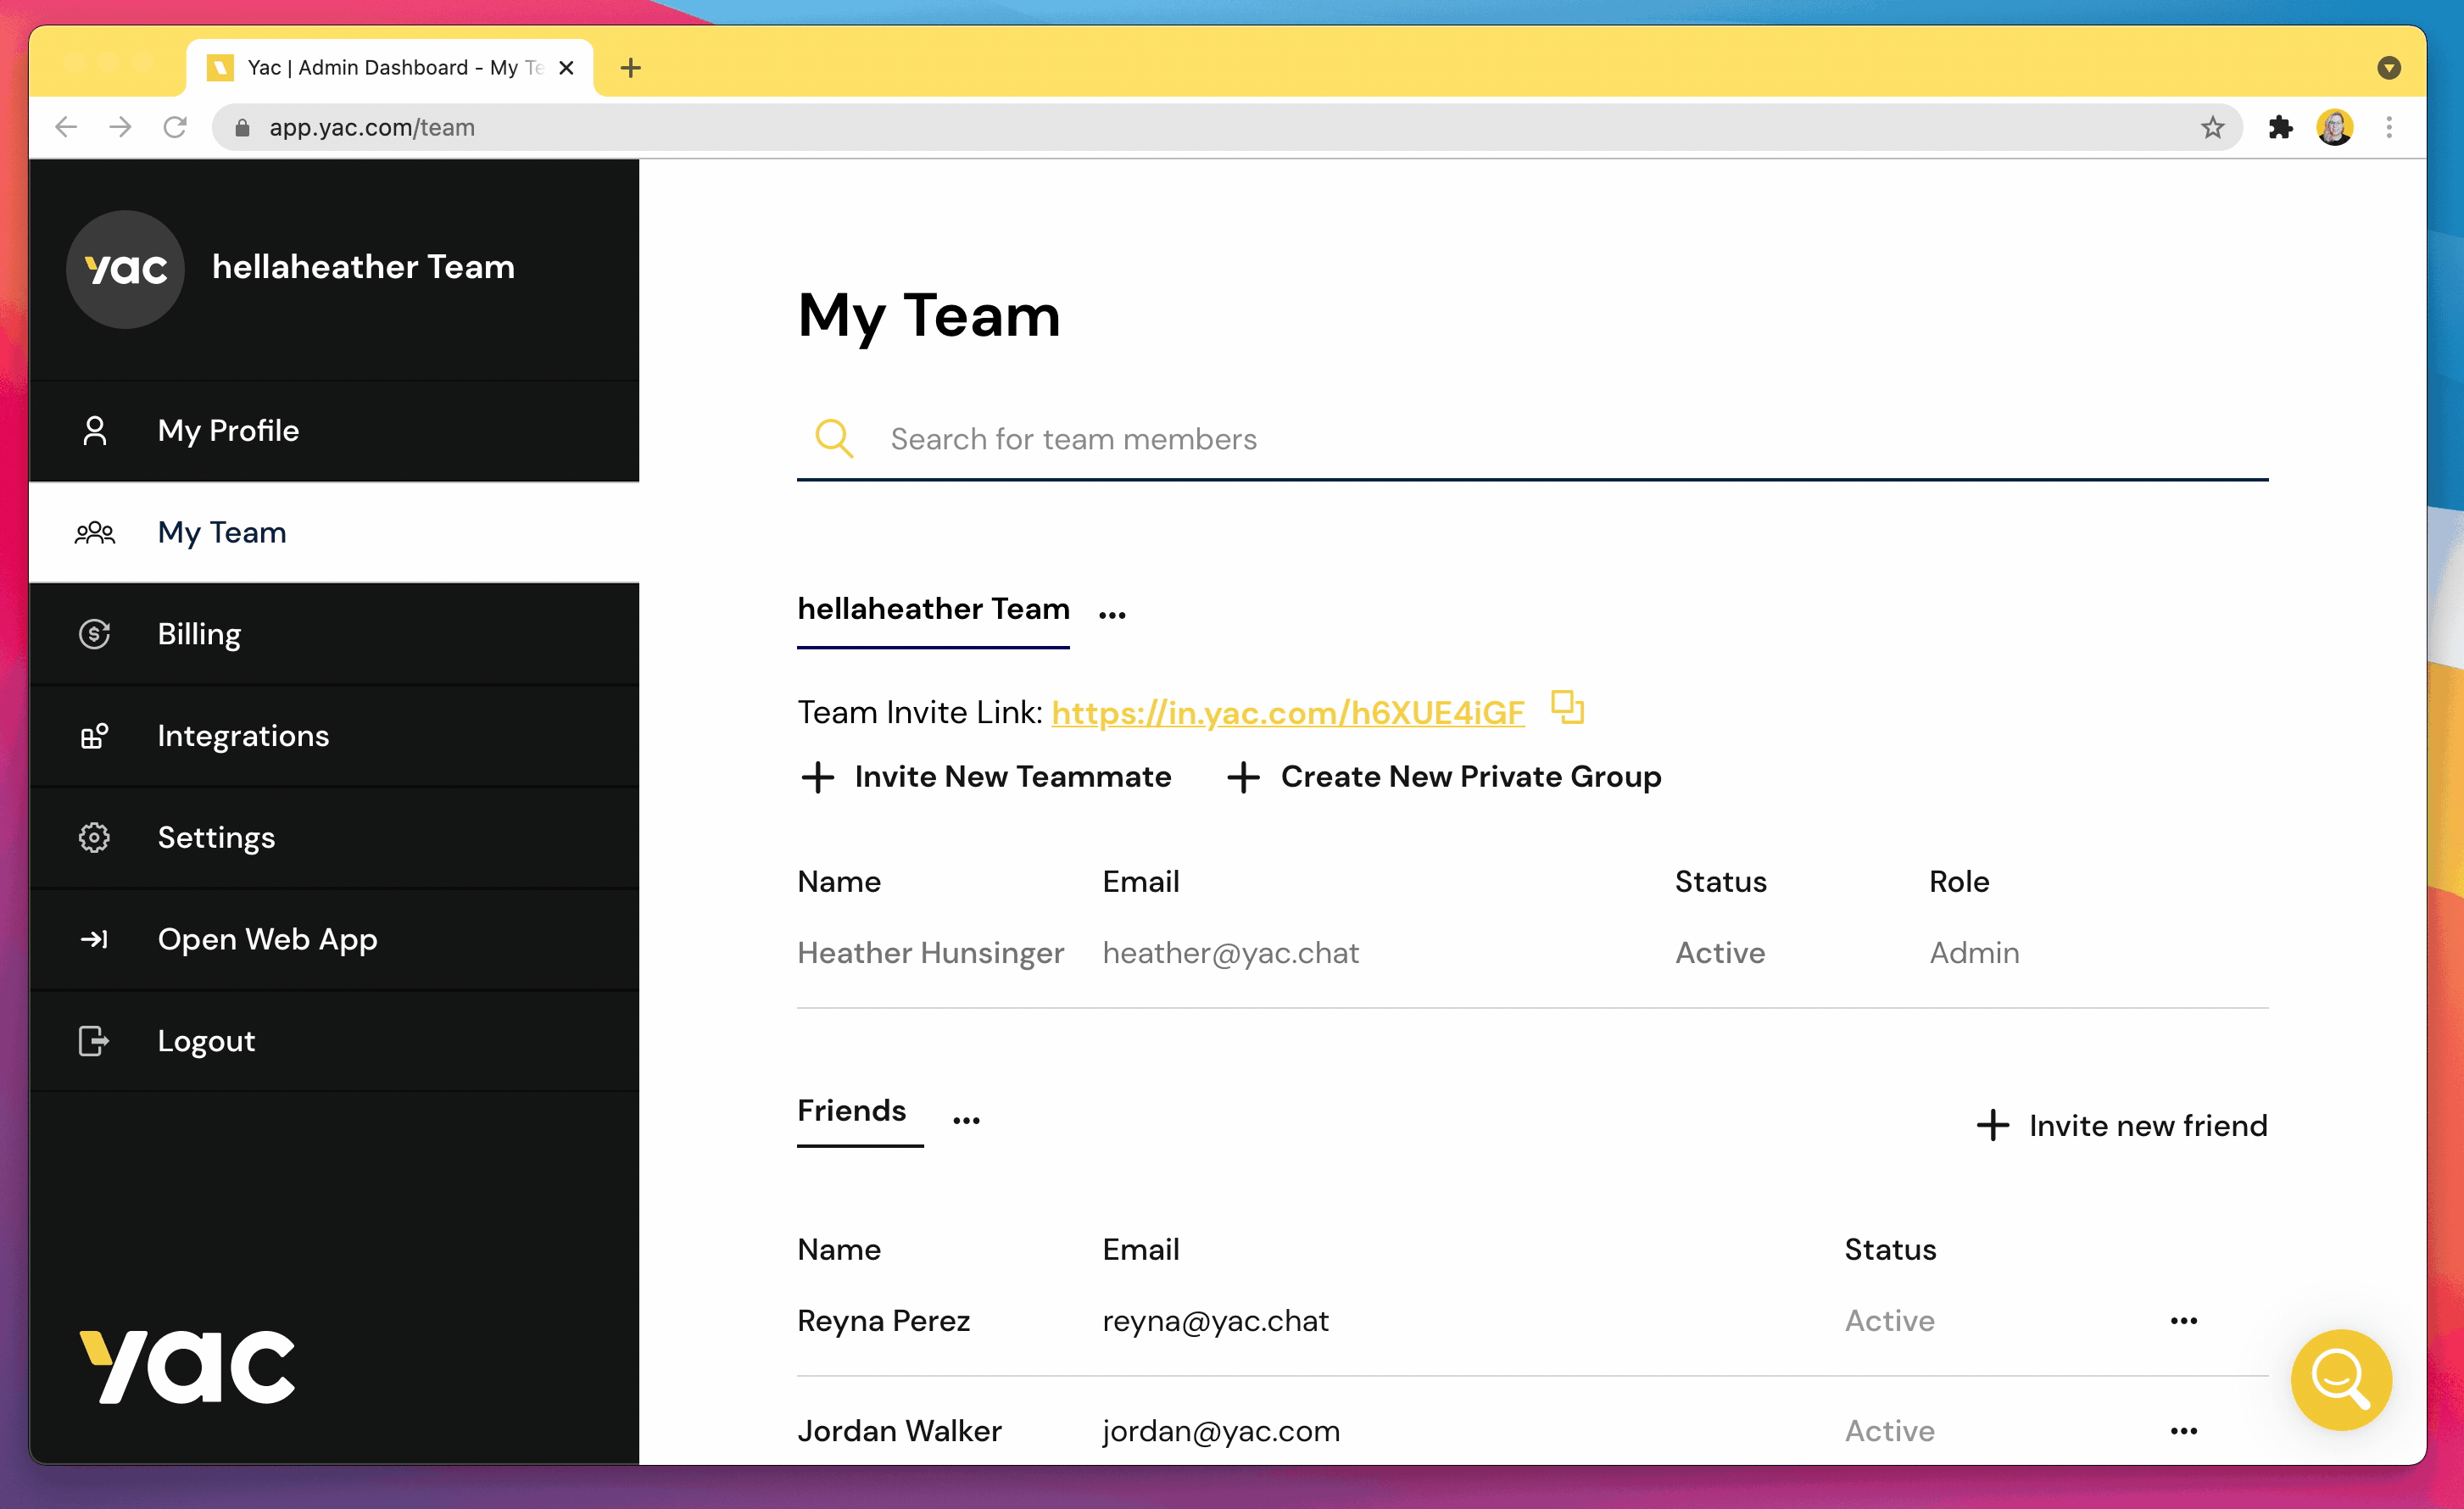Click heather@yac.chat email cell

(x=1230, y=953)
